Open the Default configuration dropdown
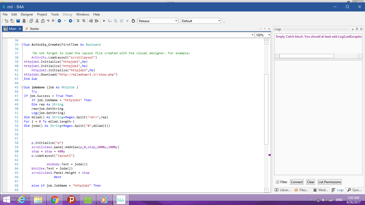The height and width of the screenshot is (205, 365). [220, 21]
